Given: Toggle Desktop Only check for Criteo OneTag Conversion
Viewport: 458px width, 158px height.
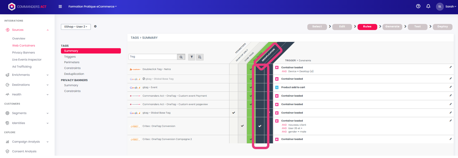Looking at the screenshot, I should pos(242,126).
